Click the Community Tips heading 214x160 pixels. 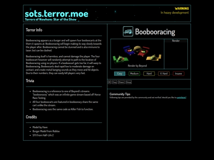tap(120, 94)
